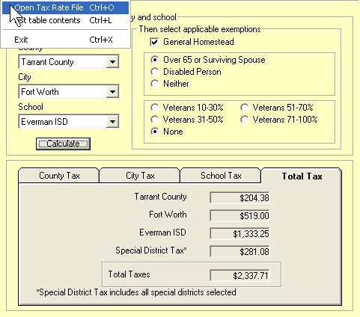The image size is (360, 317).
Task: Select Veterans 51-70% exemption
Action: pos(244,108)
